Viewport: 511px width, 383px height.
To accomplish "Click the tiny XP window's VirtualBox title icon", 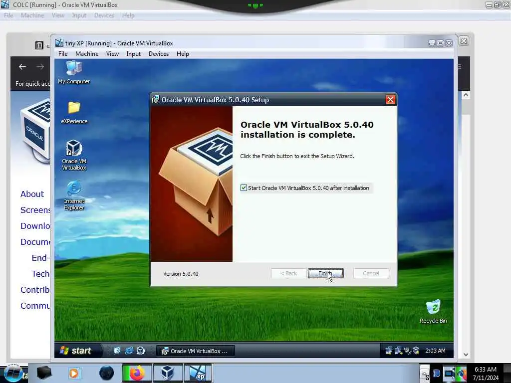I will point(59,43).
